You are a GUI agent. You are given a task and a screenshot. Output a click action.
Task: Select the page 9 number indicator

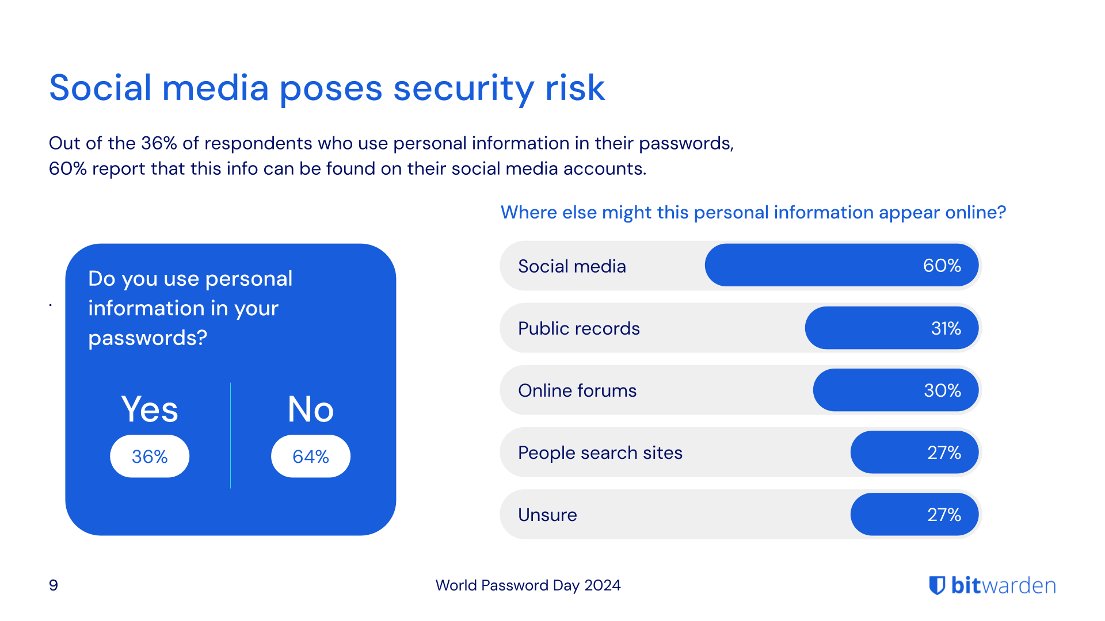click(52, 584)
